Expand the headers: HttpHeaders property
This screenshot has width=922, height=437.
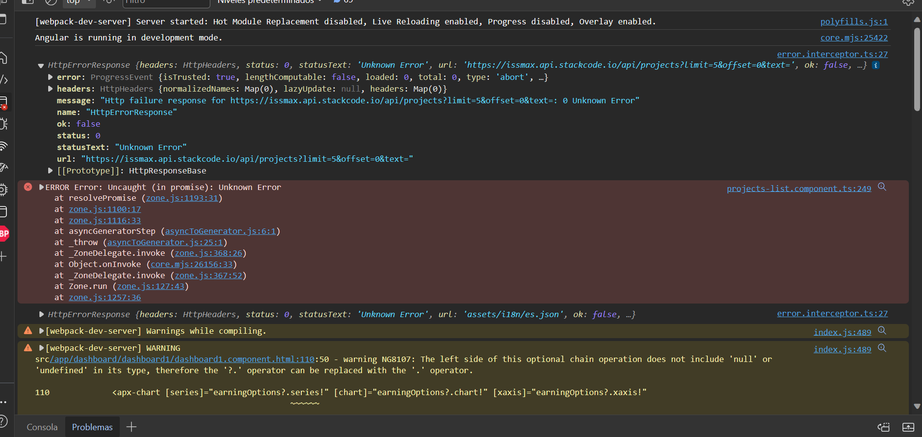click(50, 89)
